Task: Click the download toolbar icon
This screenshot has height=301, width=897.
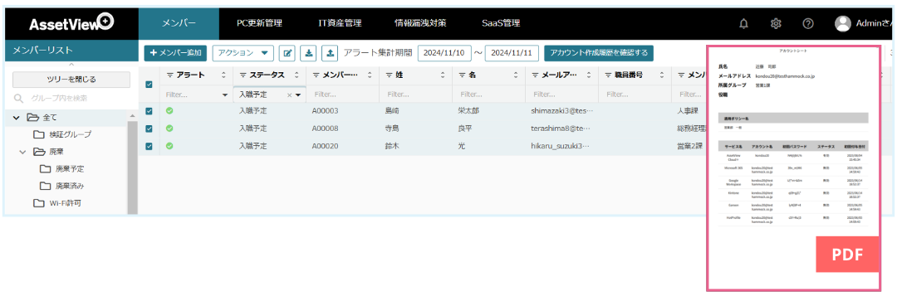Action: click(309, 53)
